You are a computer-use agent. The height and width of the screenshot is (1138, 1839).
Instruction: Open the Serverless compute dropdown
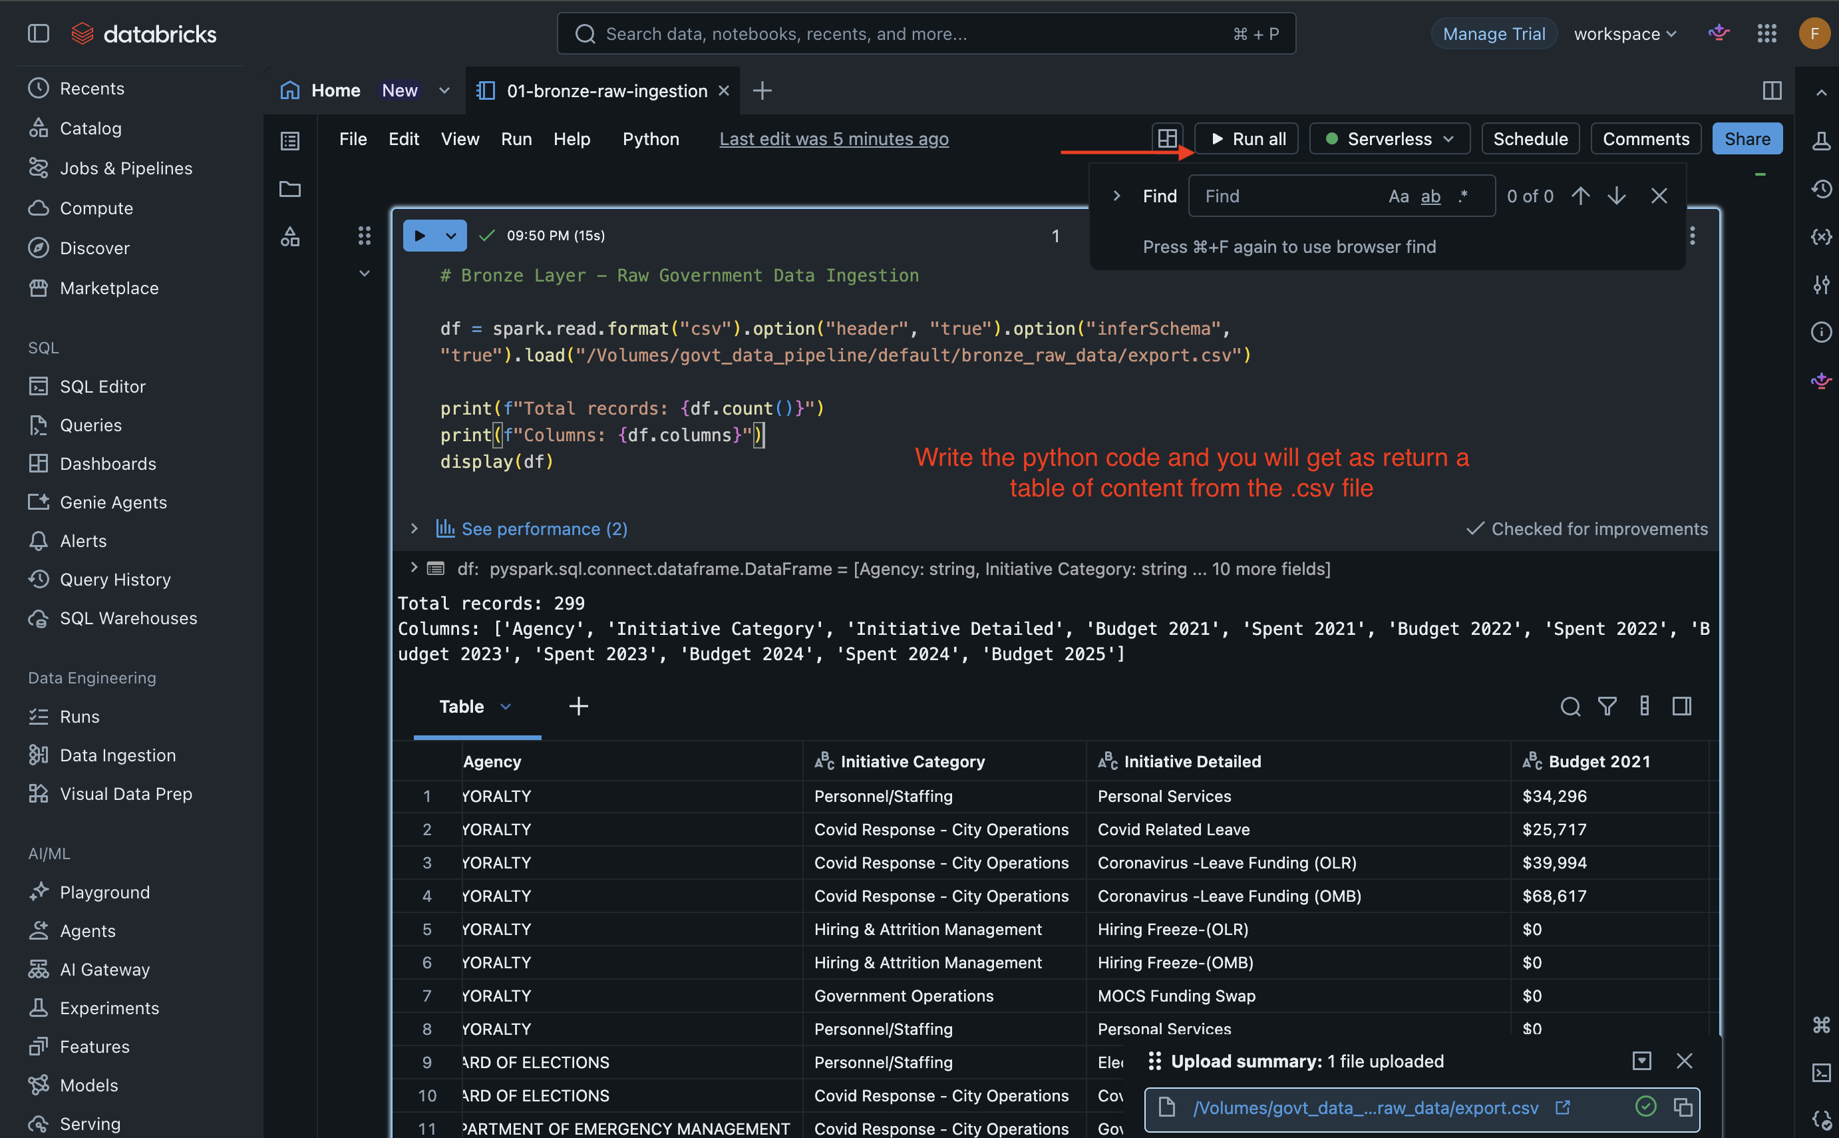pos(1390,138)
